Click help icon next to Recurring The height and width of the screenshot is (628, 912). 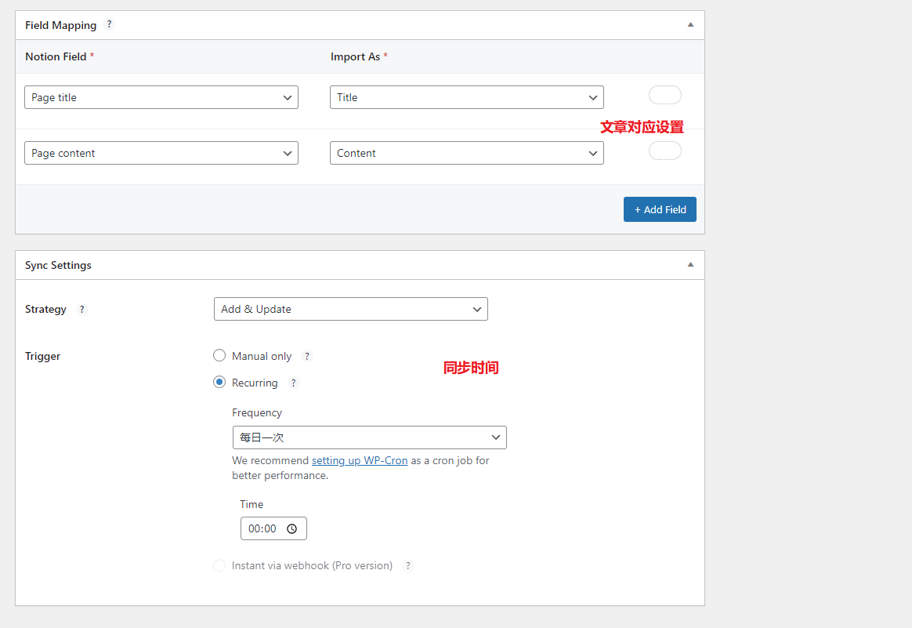click(x=294, y=383)
